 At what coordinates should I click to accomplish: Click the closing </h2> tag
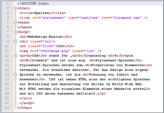[x=69, y=46]
